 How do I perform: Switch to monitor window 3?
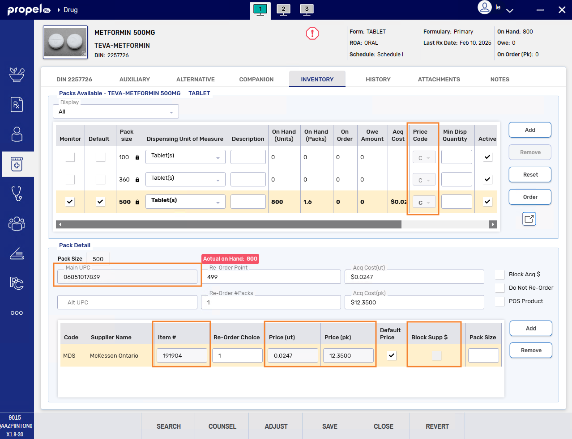click(307, 10)
